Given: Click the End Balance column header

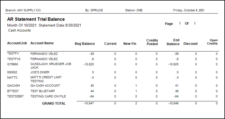Looking at the screenshot, I should click(173, 42).
